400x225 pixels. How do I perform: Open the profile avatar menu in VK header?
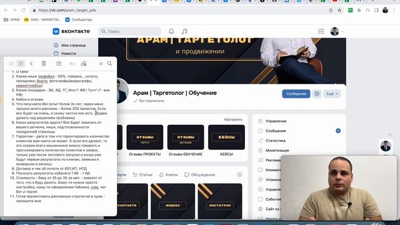pos(337,31)
